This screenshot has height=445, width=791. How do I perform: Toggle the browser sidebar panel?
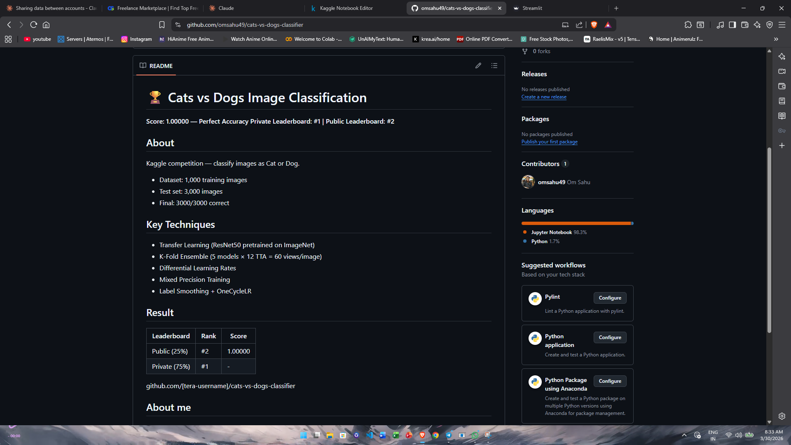[x=732, y=25]
